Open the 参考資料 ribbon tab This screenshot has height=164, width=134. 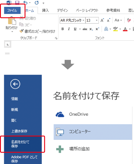pos(113,10)
